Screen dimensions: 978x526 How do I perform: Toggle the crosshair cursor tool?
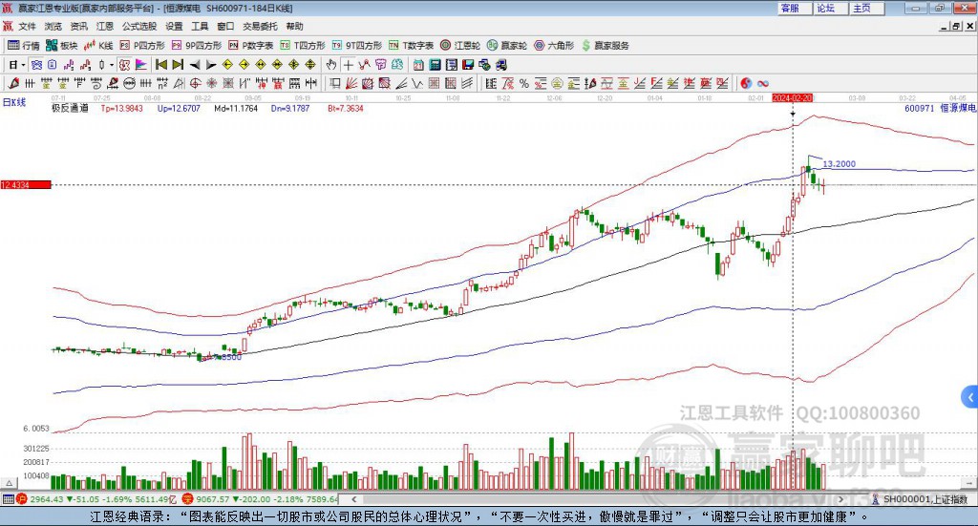pyautogui.click(x=348, y=65)
